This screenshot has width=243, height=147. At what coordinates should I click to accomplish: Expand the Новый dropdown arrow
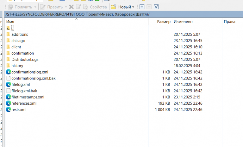tap(133, 7)
